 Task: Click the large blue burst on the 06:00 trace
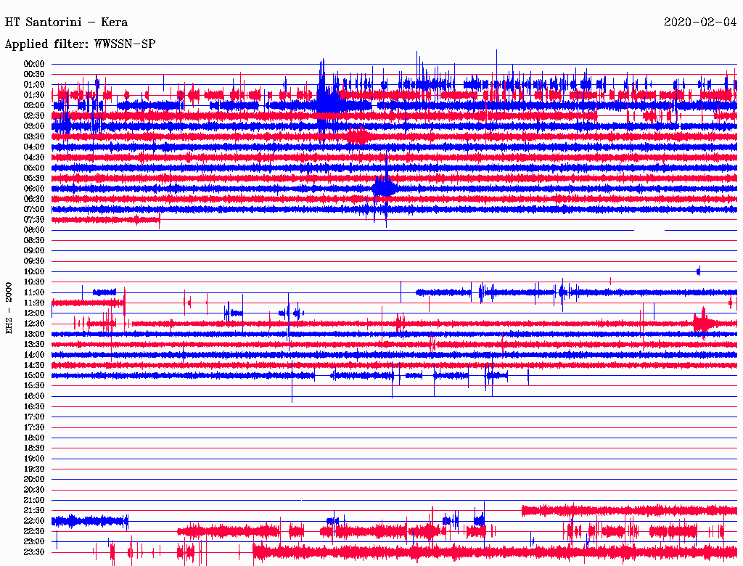click(385, 188)
